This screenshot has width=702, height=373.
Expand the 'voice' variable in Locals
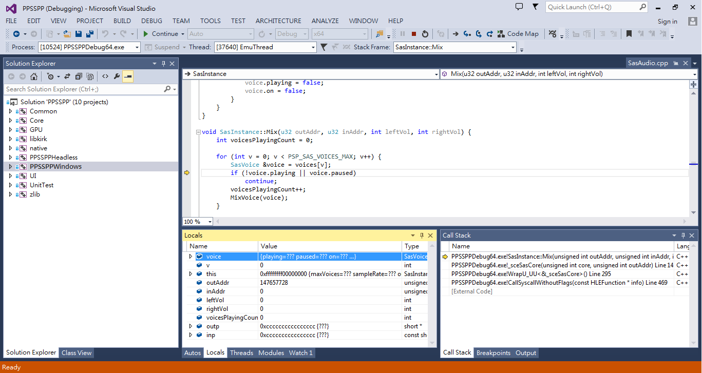191,257
